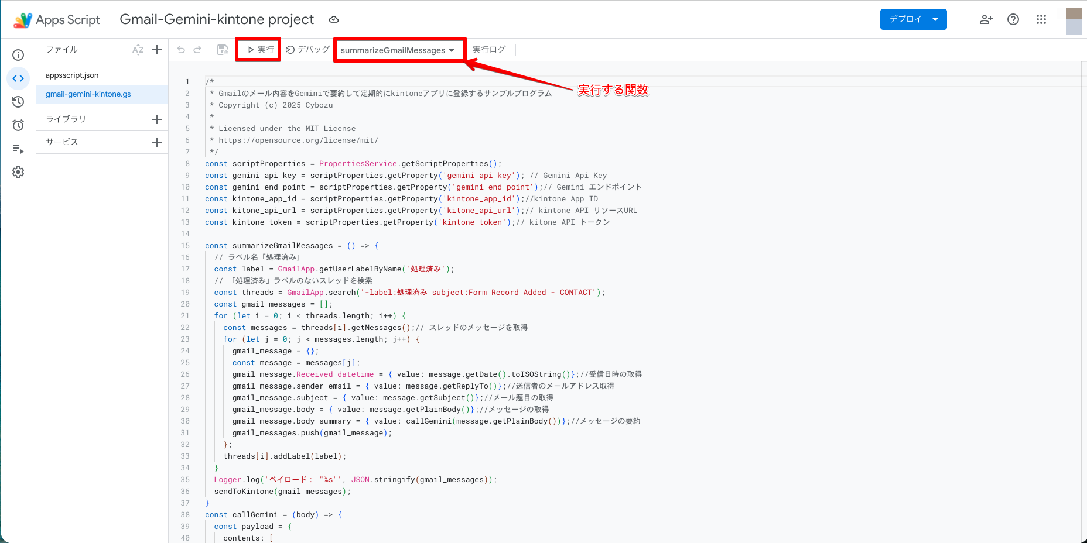Toggle project visibility eye next to title
This screenshot has height=543, width=1087.
point(334,19)
